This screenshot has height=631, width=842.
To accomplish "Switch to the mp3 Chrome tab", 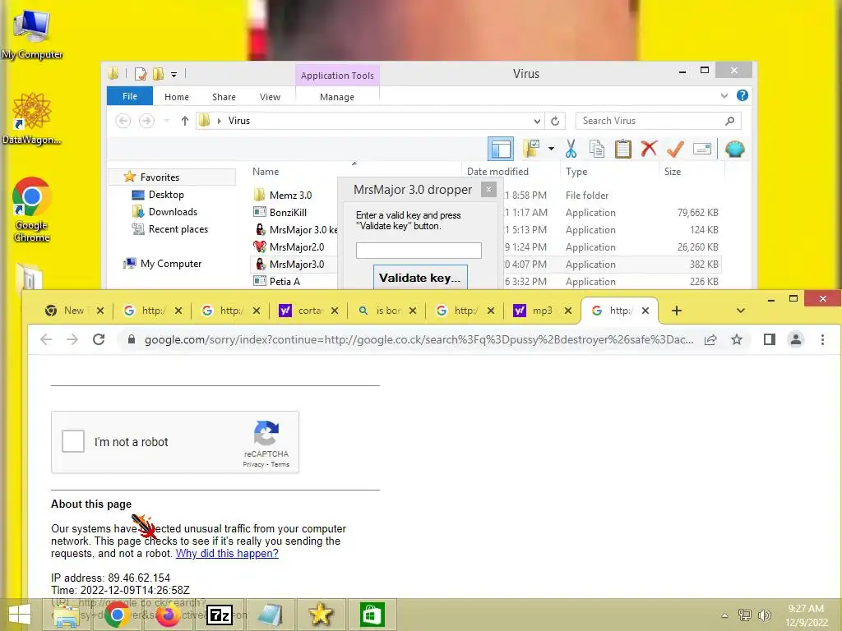I will pos(542,310).
